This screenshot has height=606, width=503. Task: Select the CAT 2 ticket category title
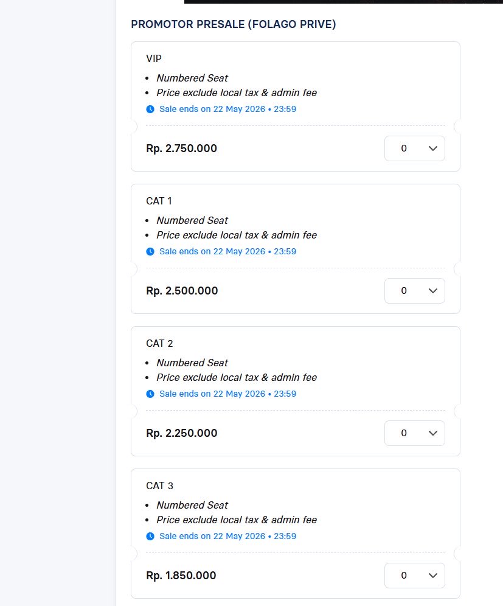[x=159, y=343]
